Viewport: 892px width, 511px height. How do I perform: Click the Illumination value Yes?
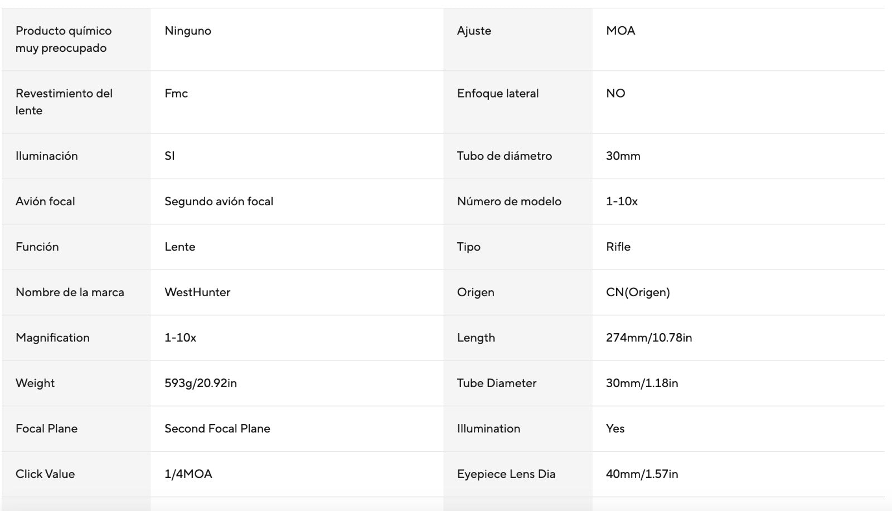coord(615,428)
